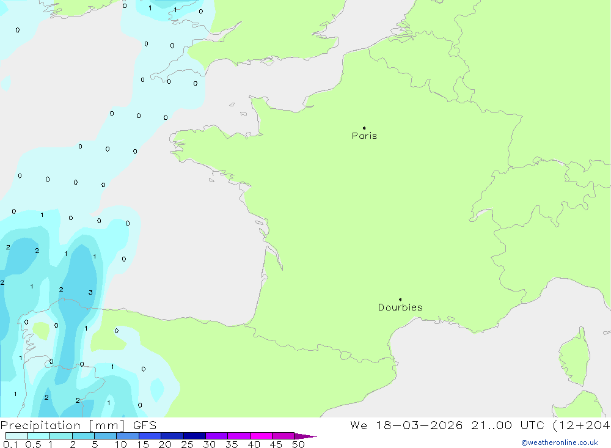Click the legend scale label 20

[x=165, y=444]
